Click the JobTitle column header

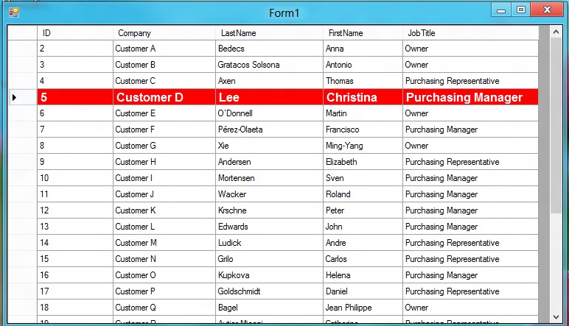pos(470,33)
